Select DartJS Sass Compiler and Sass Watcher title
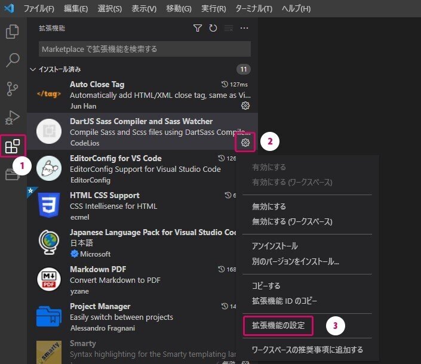Image resolution: width=421 pixels, height=364 pixels. tap(141, 121)
